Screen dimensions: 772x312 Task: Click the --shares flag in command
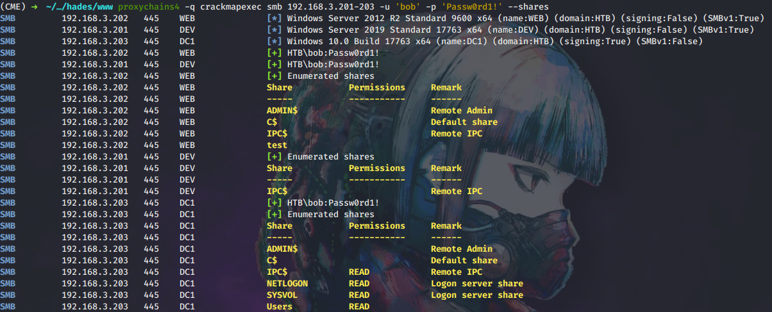(532, 6)
